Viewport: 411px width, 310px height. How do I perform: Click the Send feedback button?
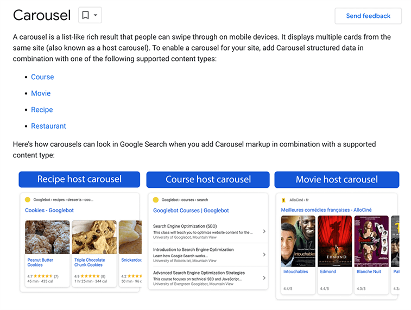(368, 16)
